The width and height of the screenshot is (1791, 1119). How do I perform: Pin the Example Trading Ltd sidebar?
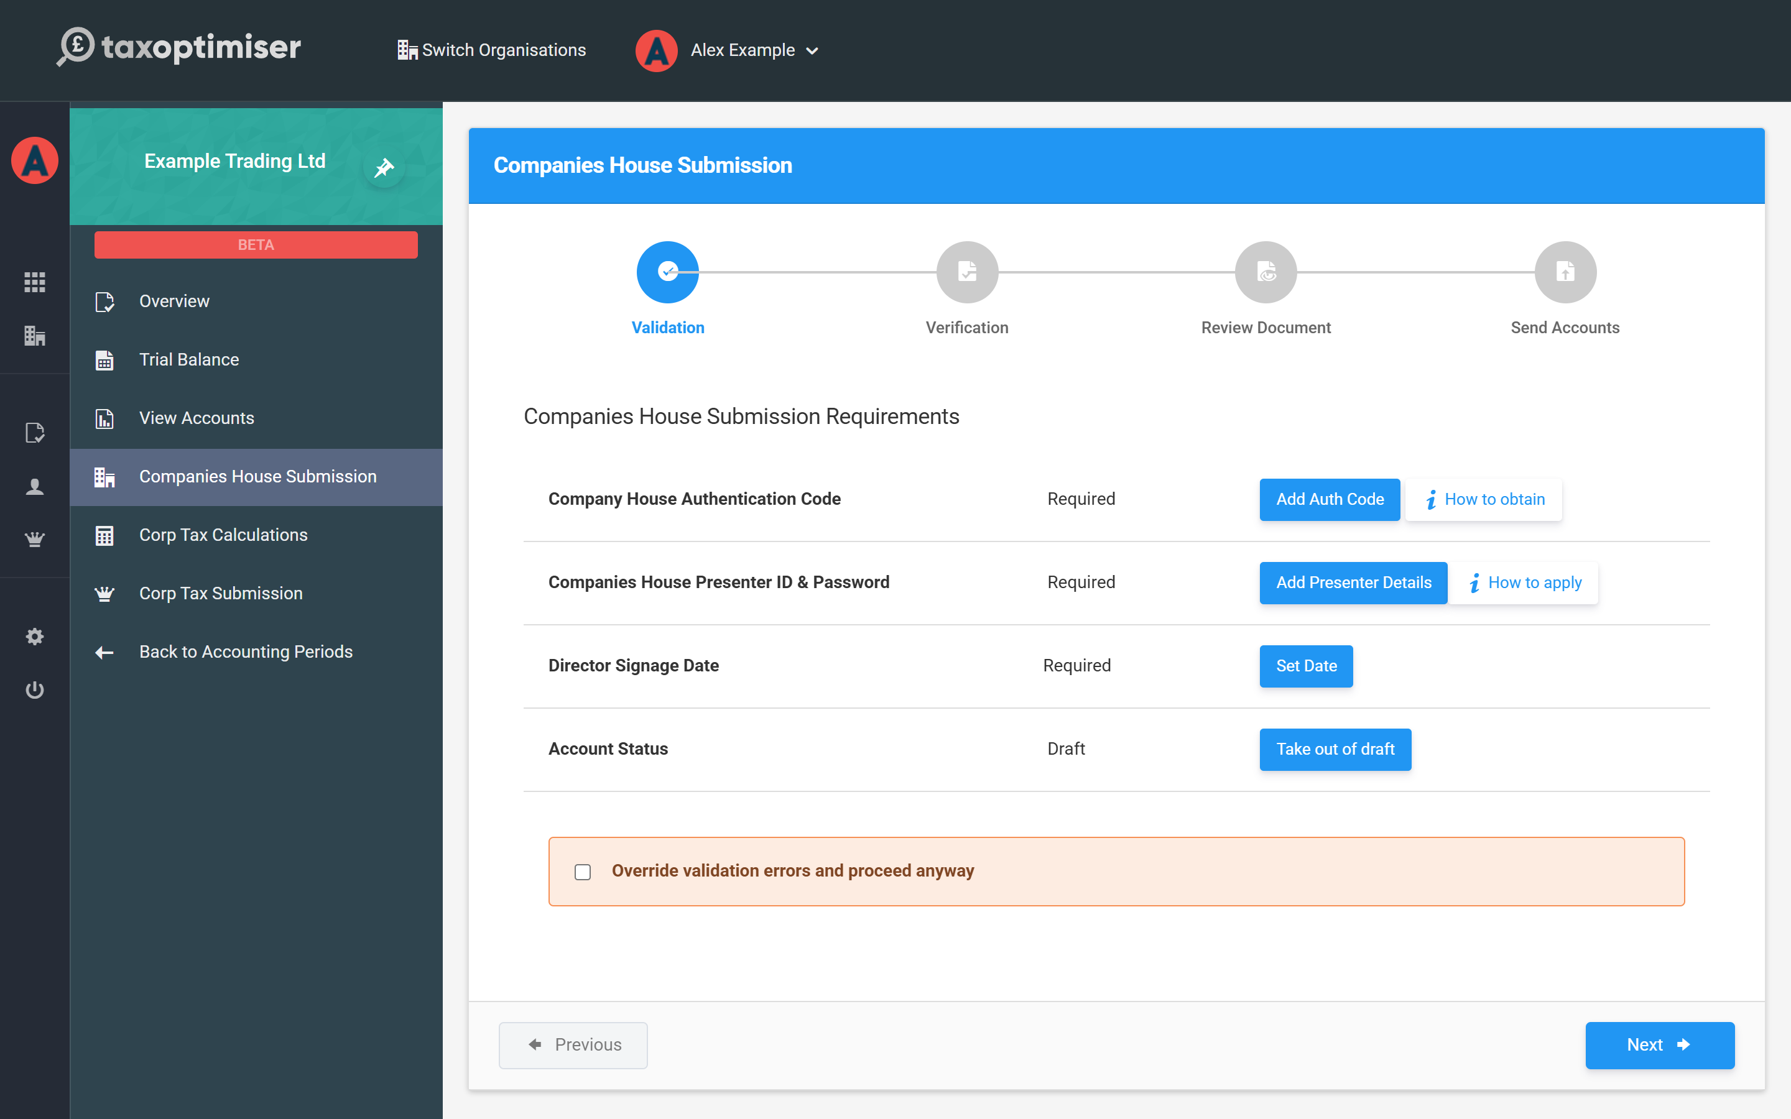(x=384, y=167)
